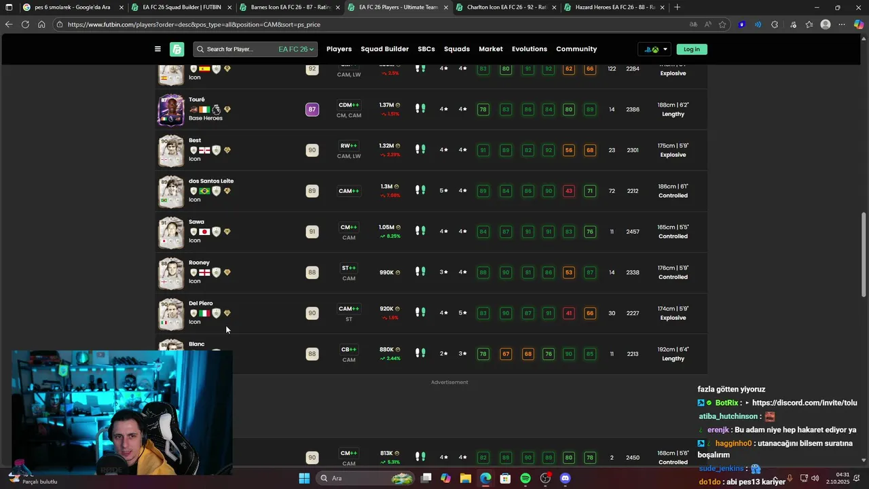The image size is (869, 489).
Task: Open Discord from the taskbar
Action: [x=566, y=478]
